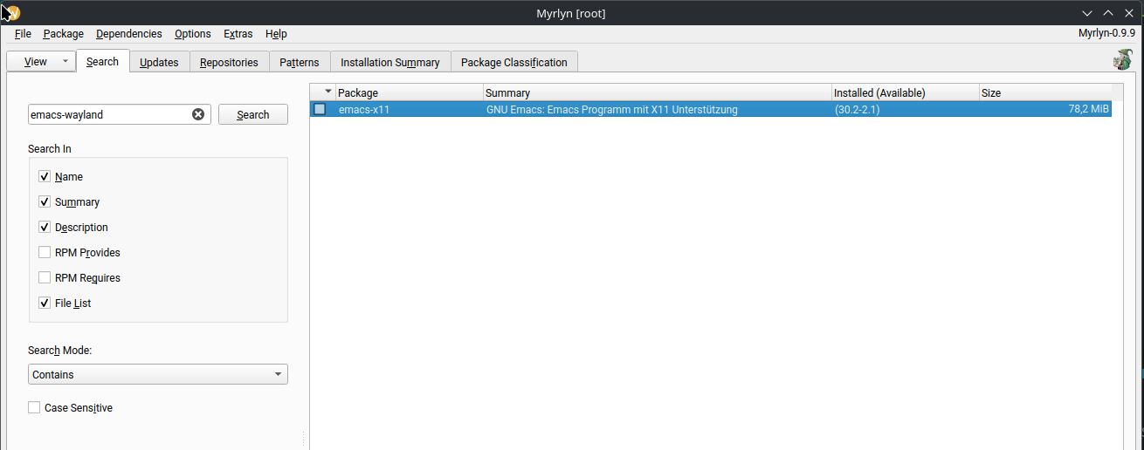
Task: Open the Dependencies menu
Action: coord(128,34)
